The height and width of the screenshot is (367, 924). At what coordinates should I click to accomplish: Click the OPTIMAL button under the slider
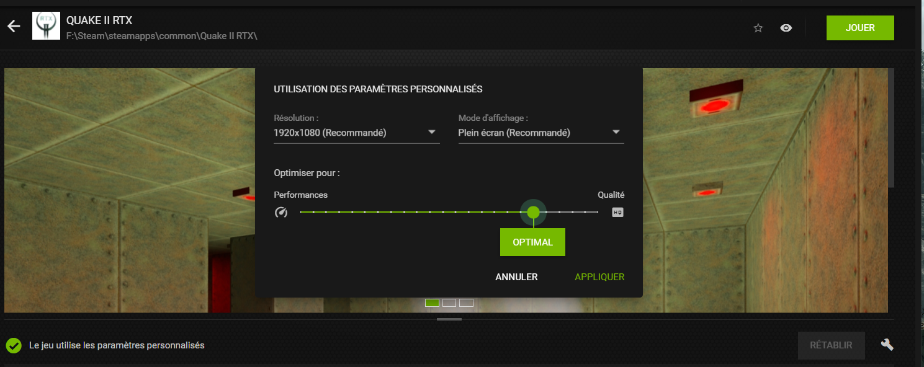click(x=532, y=242)
